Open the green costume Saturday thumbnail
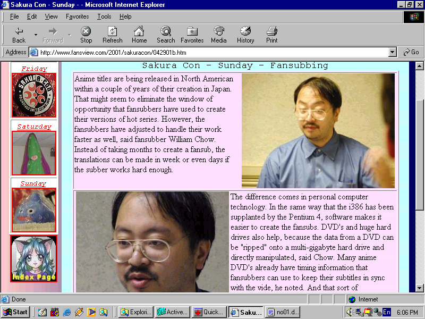The height and width of the screenshot is (319, 425). click(34, 153)
